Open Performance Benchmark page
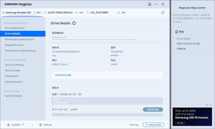The height and width of the screenshot is (129, 215). point(19,39)
